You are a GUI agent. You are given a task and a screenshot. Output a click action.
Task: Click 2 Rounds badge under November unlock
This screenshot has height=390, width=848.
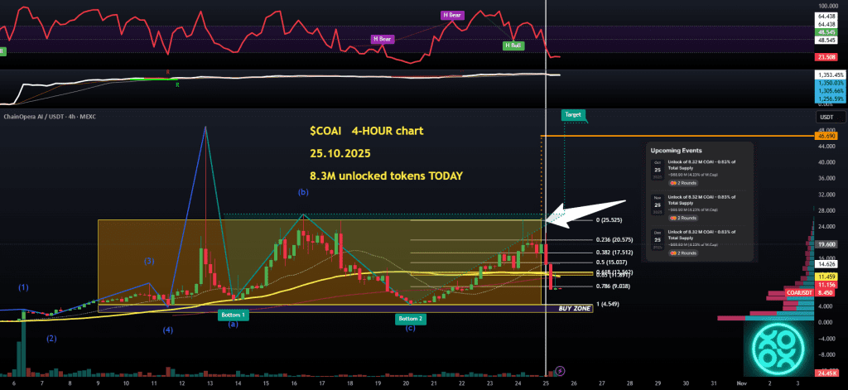coord(684,216)
